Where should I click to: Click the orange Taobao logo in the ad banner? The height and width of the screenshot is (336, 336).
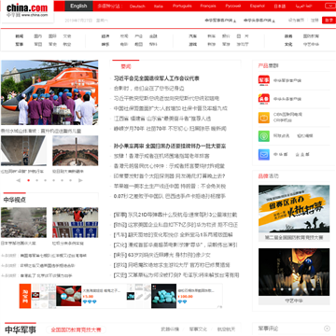[25, 296]
